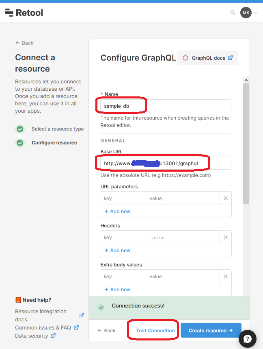Remove the Headers row

(226, 238)
